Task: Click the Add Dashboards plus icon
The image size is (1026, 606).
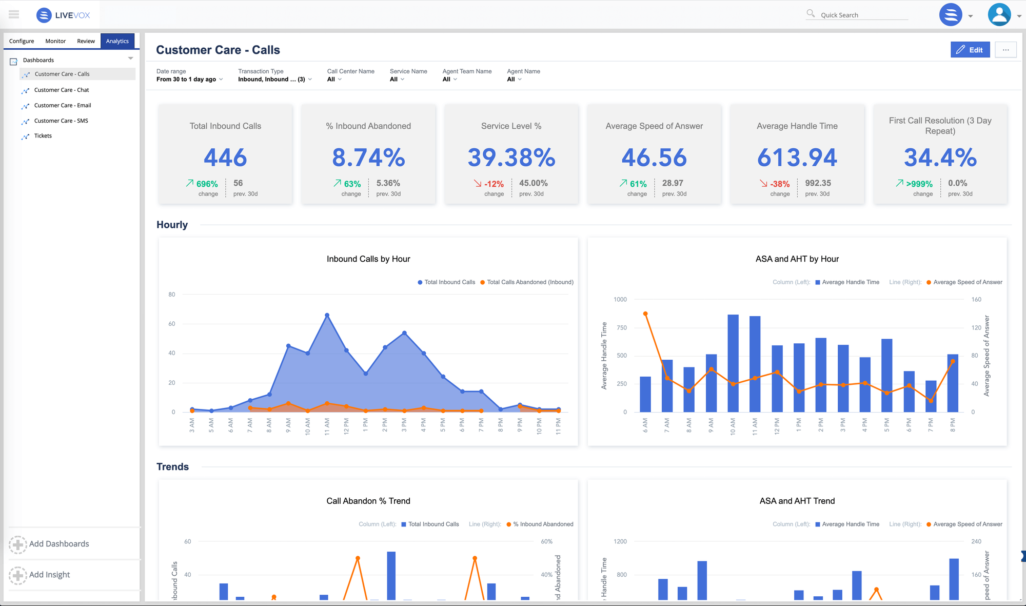Action: (18, 544)
